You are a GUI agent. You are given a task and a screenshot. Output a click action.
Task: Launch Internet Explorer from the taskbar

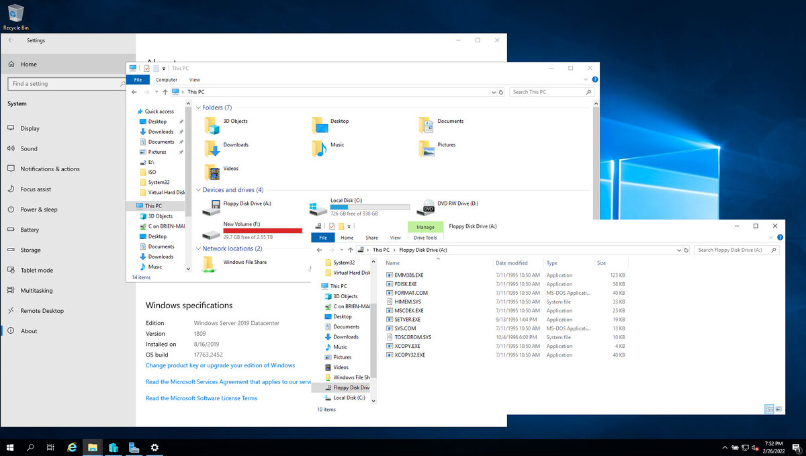72,447
